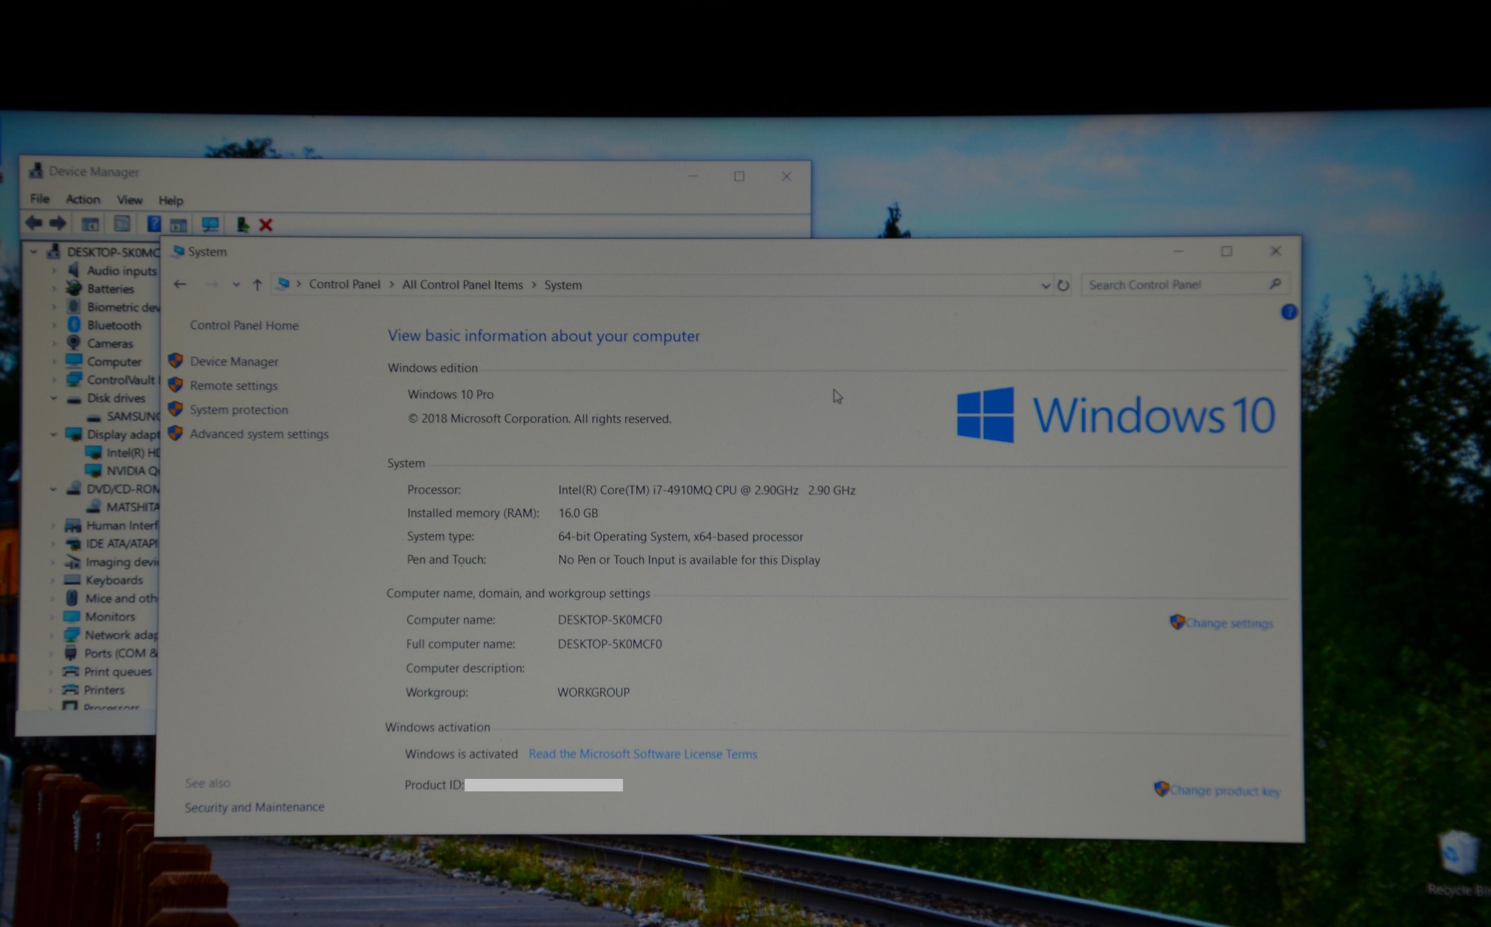Click the blue help circle icon
The height and width of the screenshot is (927, 1491).
tap(1289, 312)
